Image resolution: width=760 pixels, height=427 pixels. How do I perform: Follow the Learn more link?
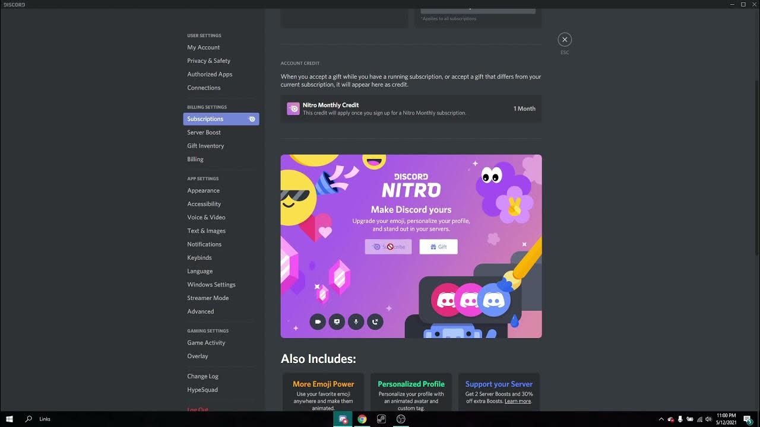tap(518, 401)
